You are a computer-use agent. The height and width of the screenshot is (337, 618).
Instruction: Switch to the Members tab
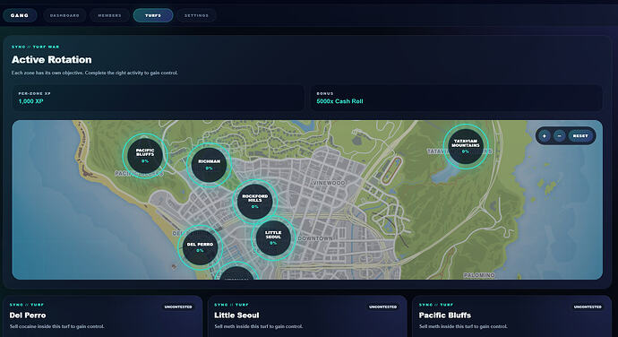click(109, 15)
